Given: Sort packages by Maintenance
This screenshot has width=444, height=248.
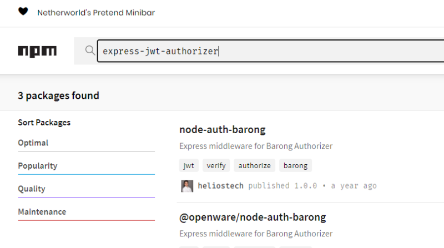Looking at the screenshot, I should point(42,212).
